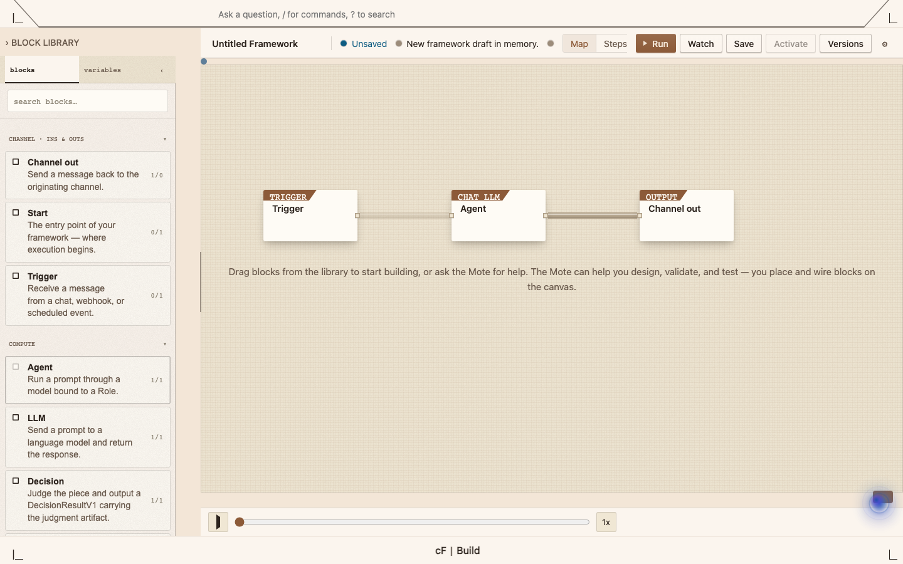
Task: Open the settings gear next to Versions
Action: (x=885, y=44)
